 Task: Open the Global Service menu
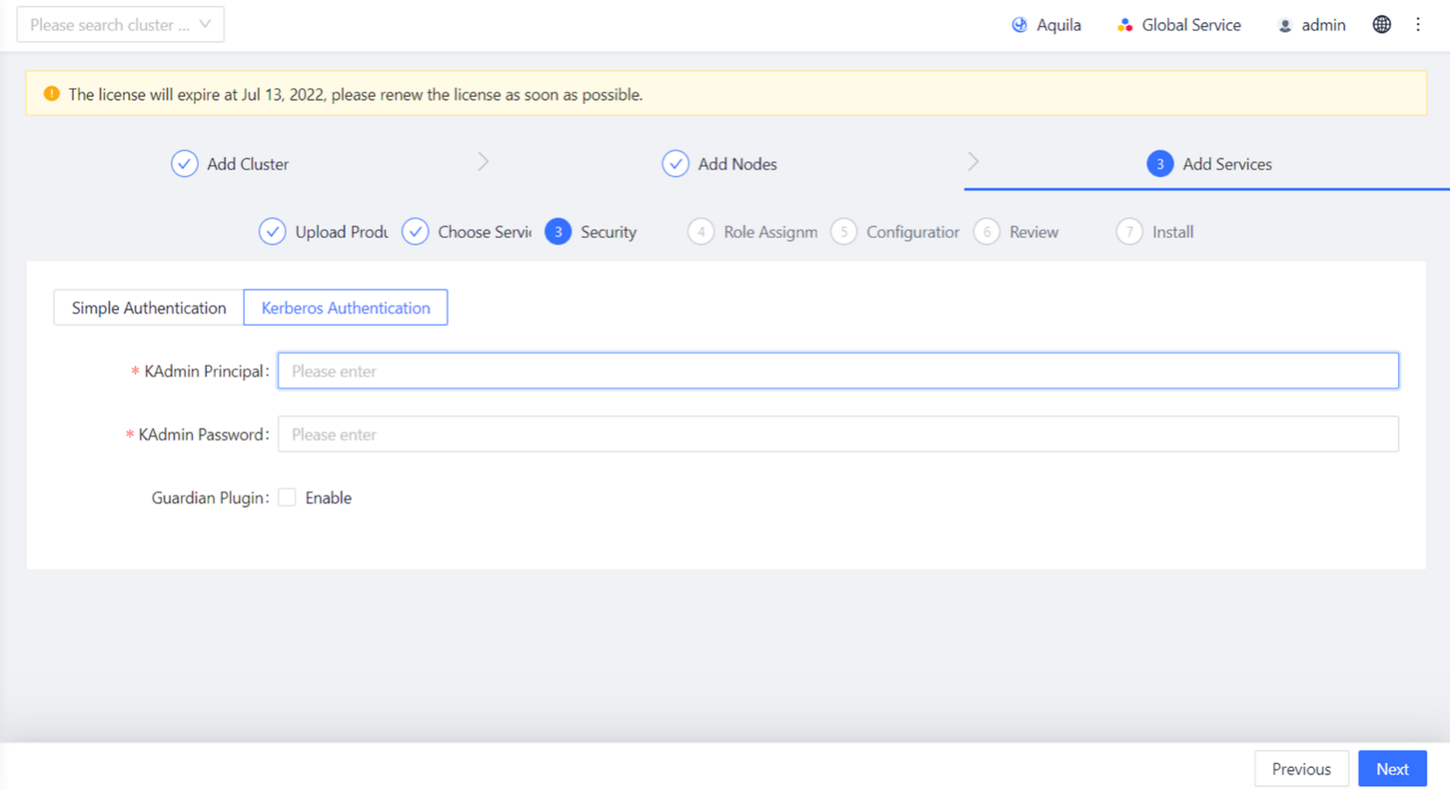click(x=1178, y=25)
